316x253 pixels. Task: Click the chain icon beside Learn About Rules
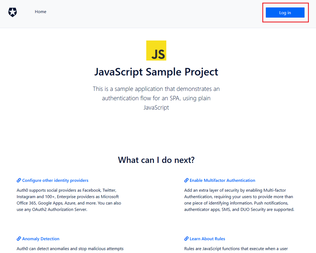click(x=186, y=239)
